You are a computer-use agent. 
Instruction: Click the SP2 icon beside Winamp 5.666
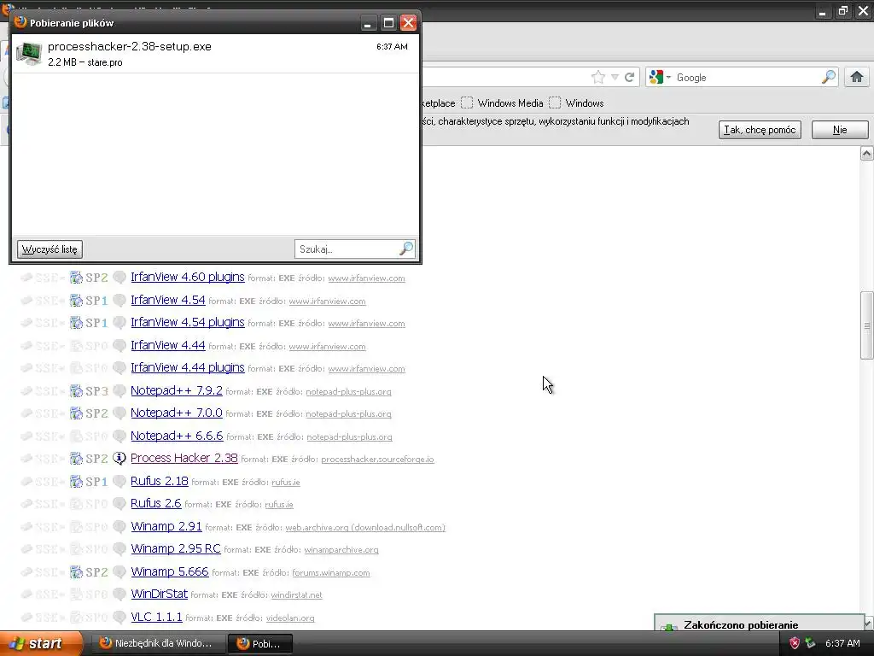click(x=89, y=571)
